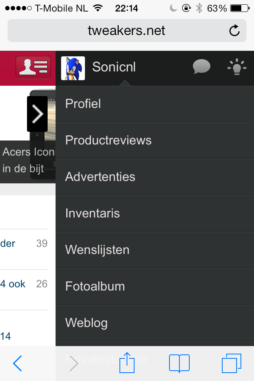Go back with Safari's back arrow
This screenshot has height=381, width=254.
(x=17, y=363)
